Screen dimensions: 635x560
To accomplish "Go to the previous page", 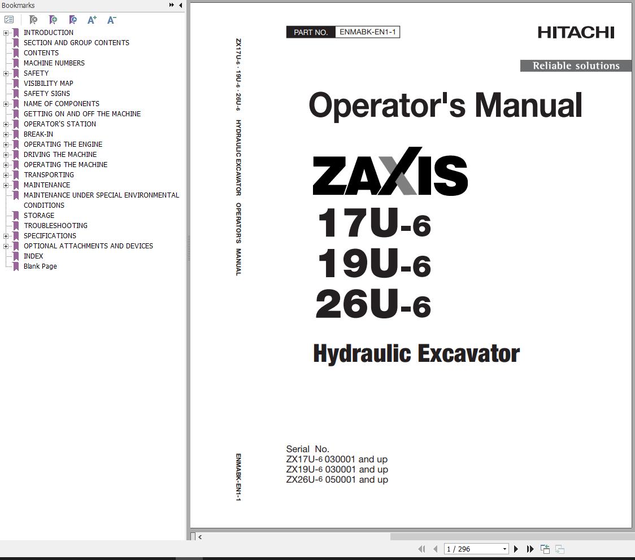I will click(x=436, y=549).
